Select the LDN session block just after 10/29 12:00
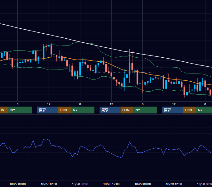The image size is (212, 187). pyautogui.click(x=190, y=110)
